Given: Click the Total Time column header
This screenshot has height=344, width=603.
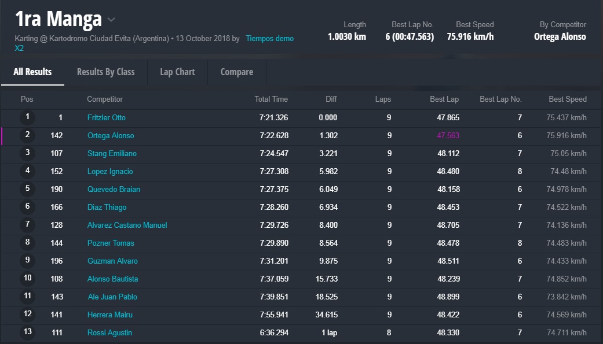Looking at the screenshot, I should click(x=271, y=99).
